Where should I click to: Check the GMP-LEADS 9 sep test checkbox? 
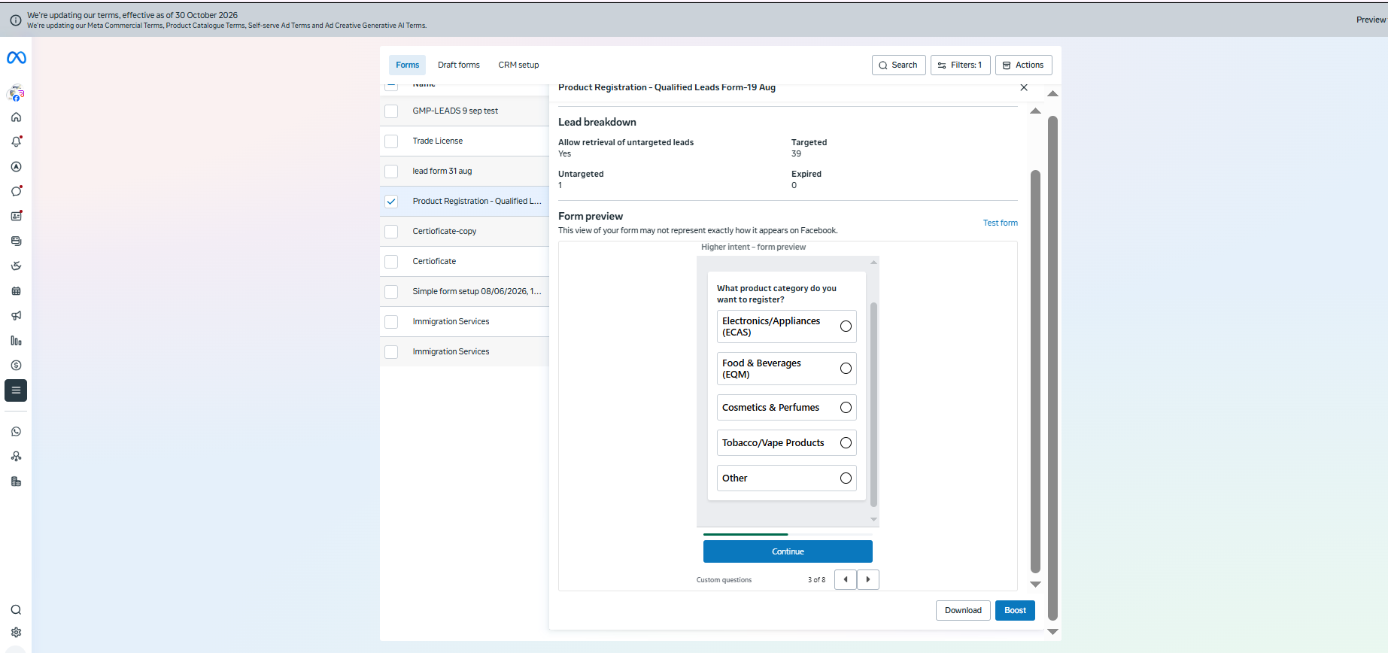[391, 111]
